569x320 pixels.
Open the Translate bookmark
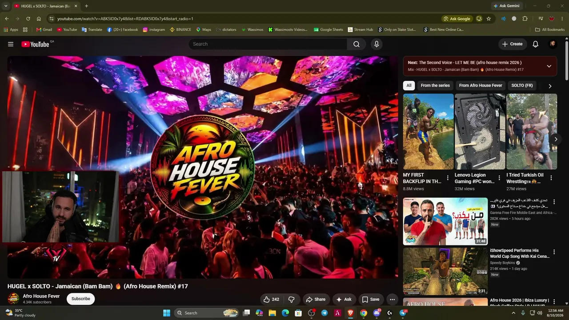click(x=92, y=30)
